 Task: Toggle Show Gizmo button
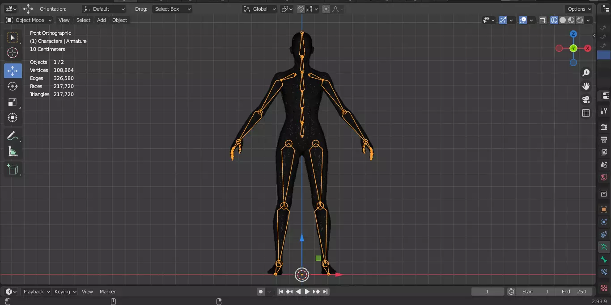(503, 20)
